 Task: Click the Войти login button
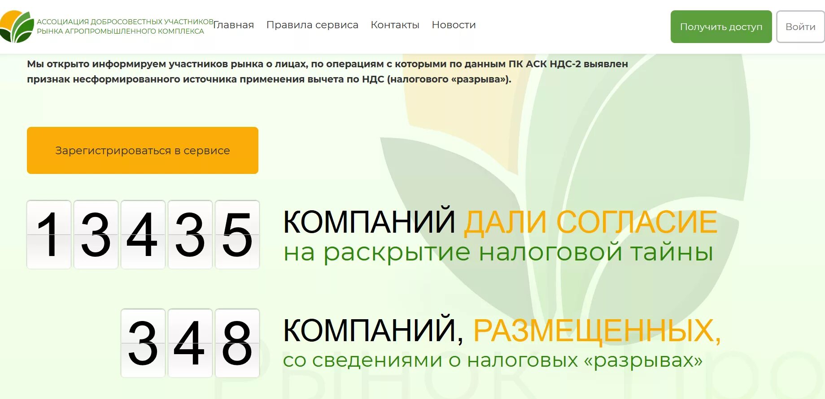pyautogui.click(x=800, y=27)
